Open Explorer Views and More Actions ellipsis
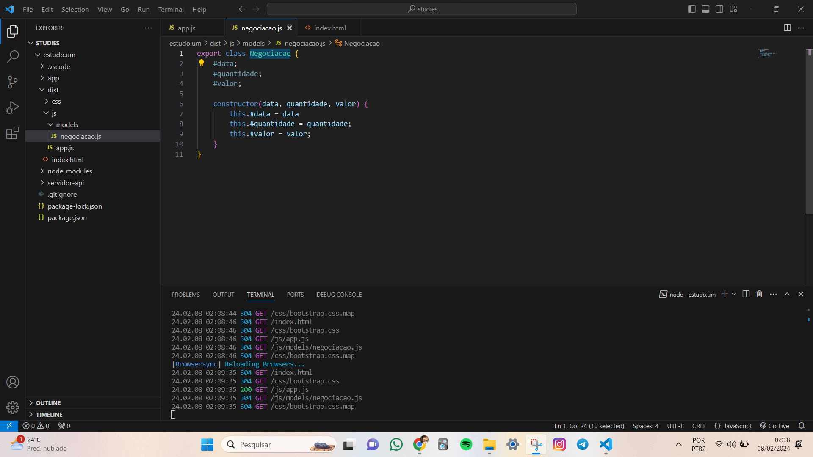 pos(148,28)
